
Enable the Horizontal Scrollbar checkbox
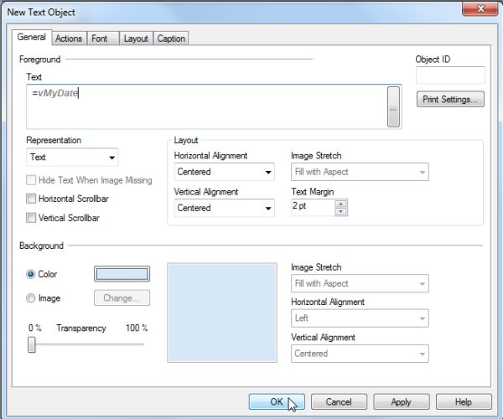coord(32,199)
